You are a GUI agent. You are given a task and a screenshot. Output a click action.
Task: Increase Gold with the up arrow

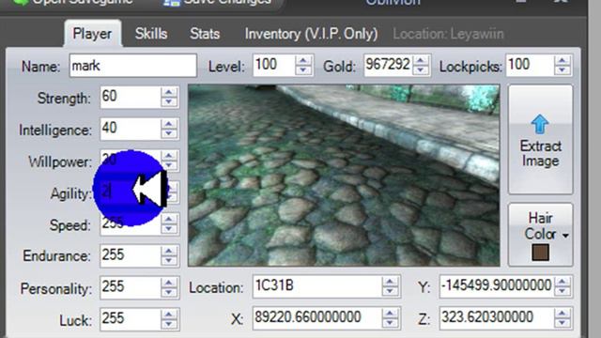(421, 60)
